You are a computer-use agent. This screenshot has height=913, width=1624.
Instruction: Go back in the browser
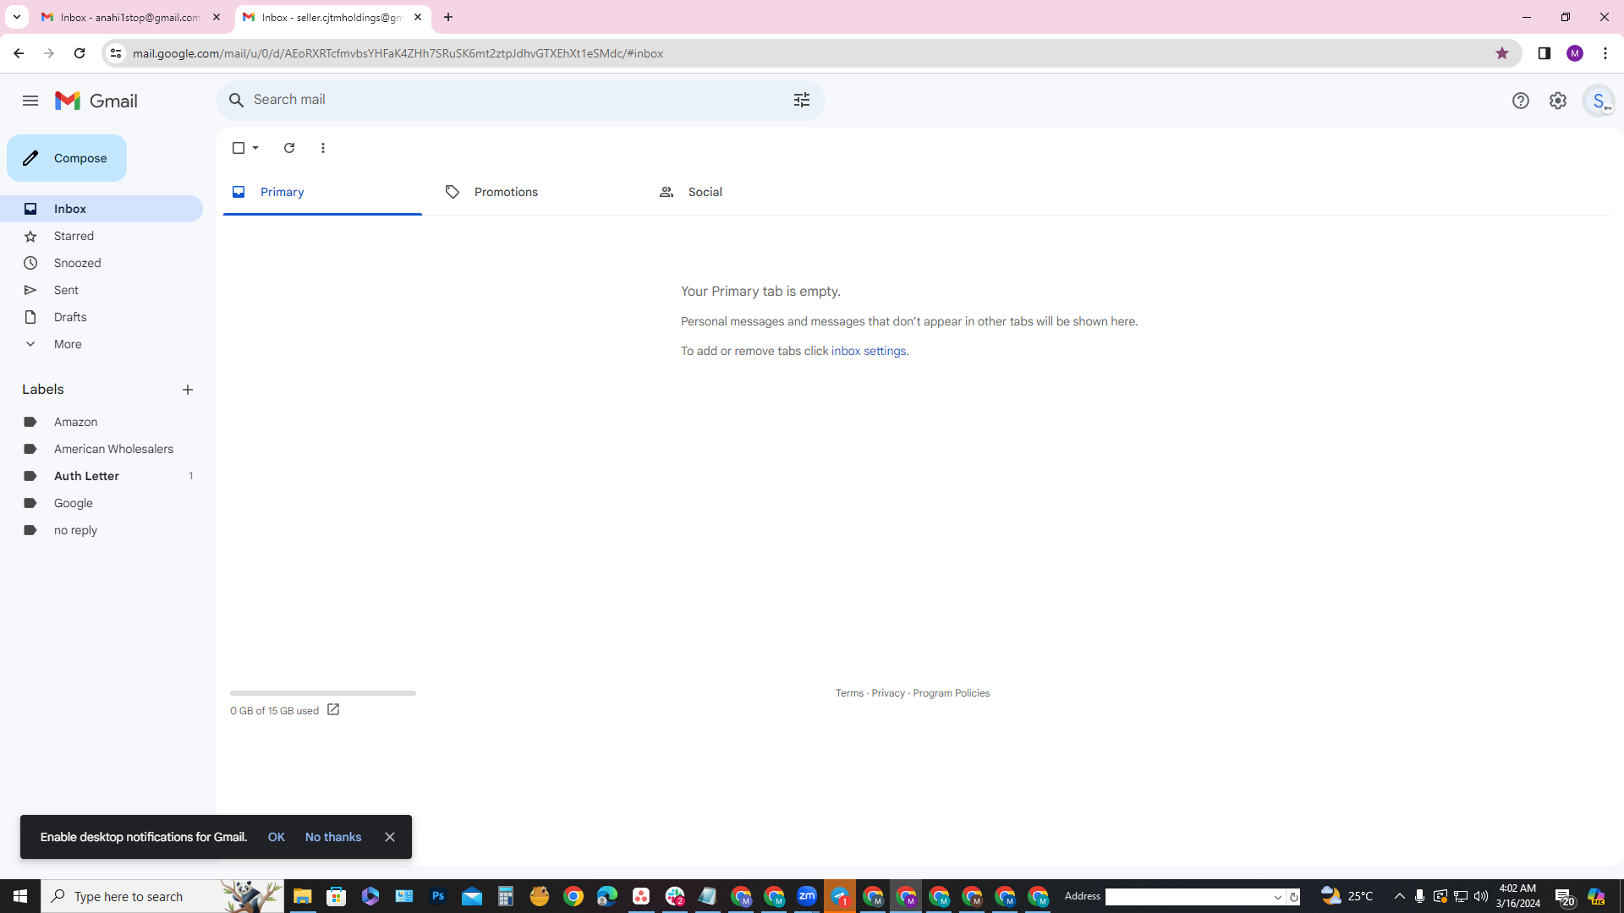[19, 53]
